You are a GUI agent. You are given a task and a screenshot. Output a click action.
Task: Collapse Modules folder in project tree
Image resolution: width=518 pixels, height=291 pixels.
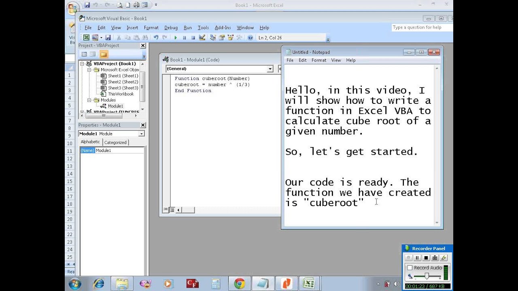click(x=89, y=100)
